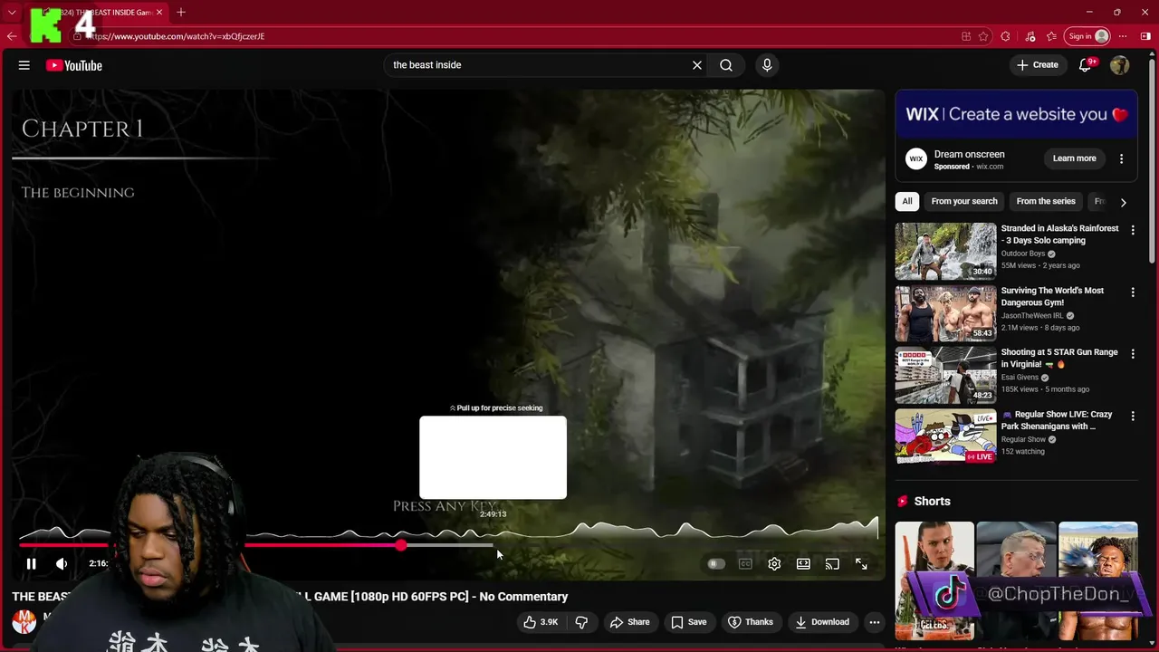The image size is (1159, 652).
Task: Open options for Regular Show LIVE
Action: (1133, 415)
